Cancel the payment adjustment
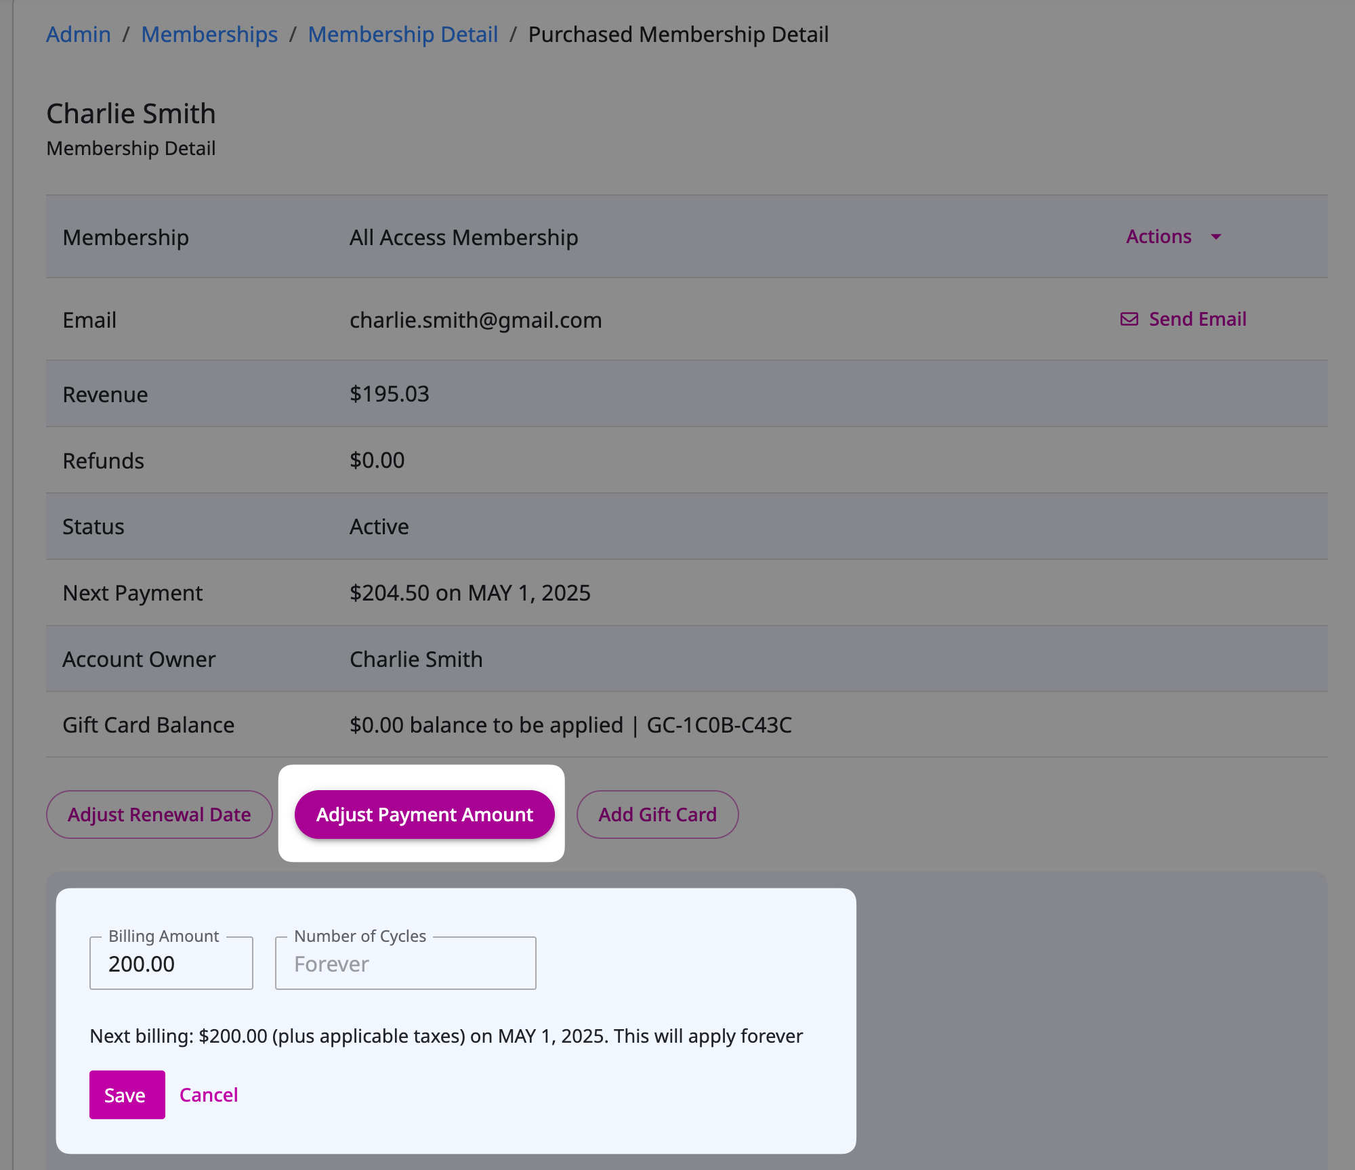 coord(209,1094)
